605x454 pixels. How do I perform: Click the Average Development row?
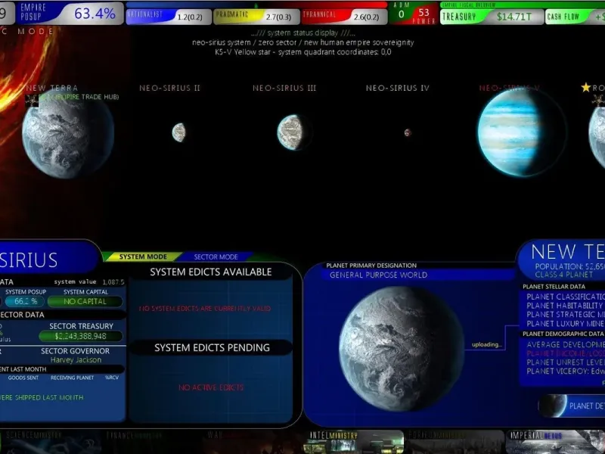pyautogui.click(x=566, y=344)
